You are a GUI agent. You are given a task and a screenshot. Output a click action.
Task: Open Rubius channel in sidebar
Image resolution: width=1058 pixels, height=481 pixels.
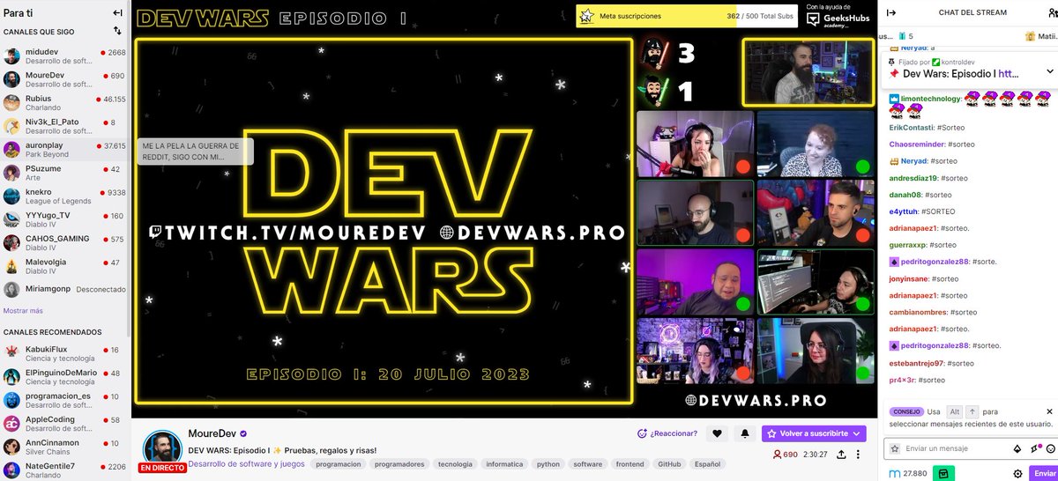click(x=64, y=103)
